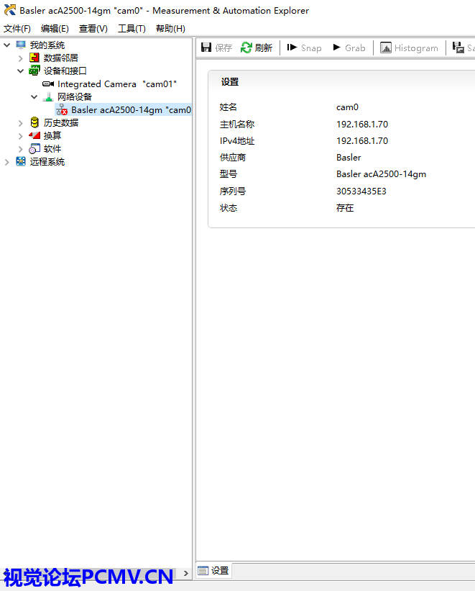Switch to the 设置 tab at bottom

coord(213,571)
